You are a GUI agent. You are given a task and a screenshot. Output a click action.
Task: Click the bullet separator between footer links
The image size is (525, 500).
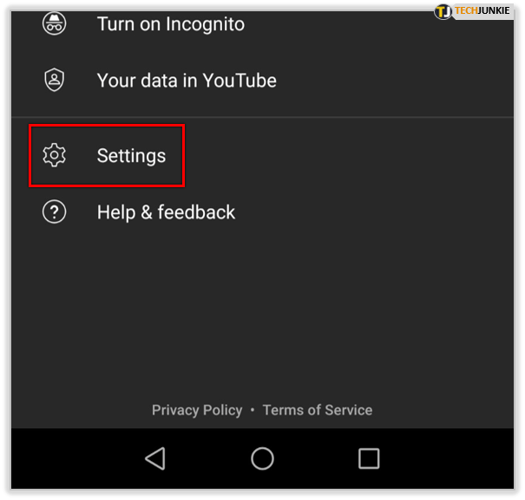(253, 410)
